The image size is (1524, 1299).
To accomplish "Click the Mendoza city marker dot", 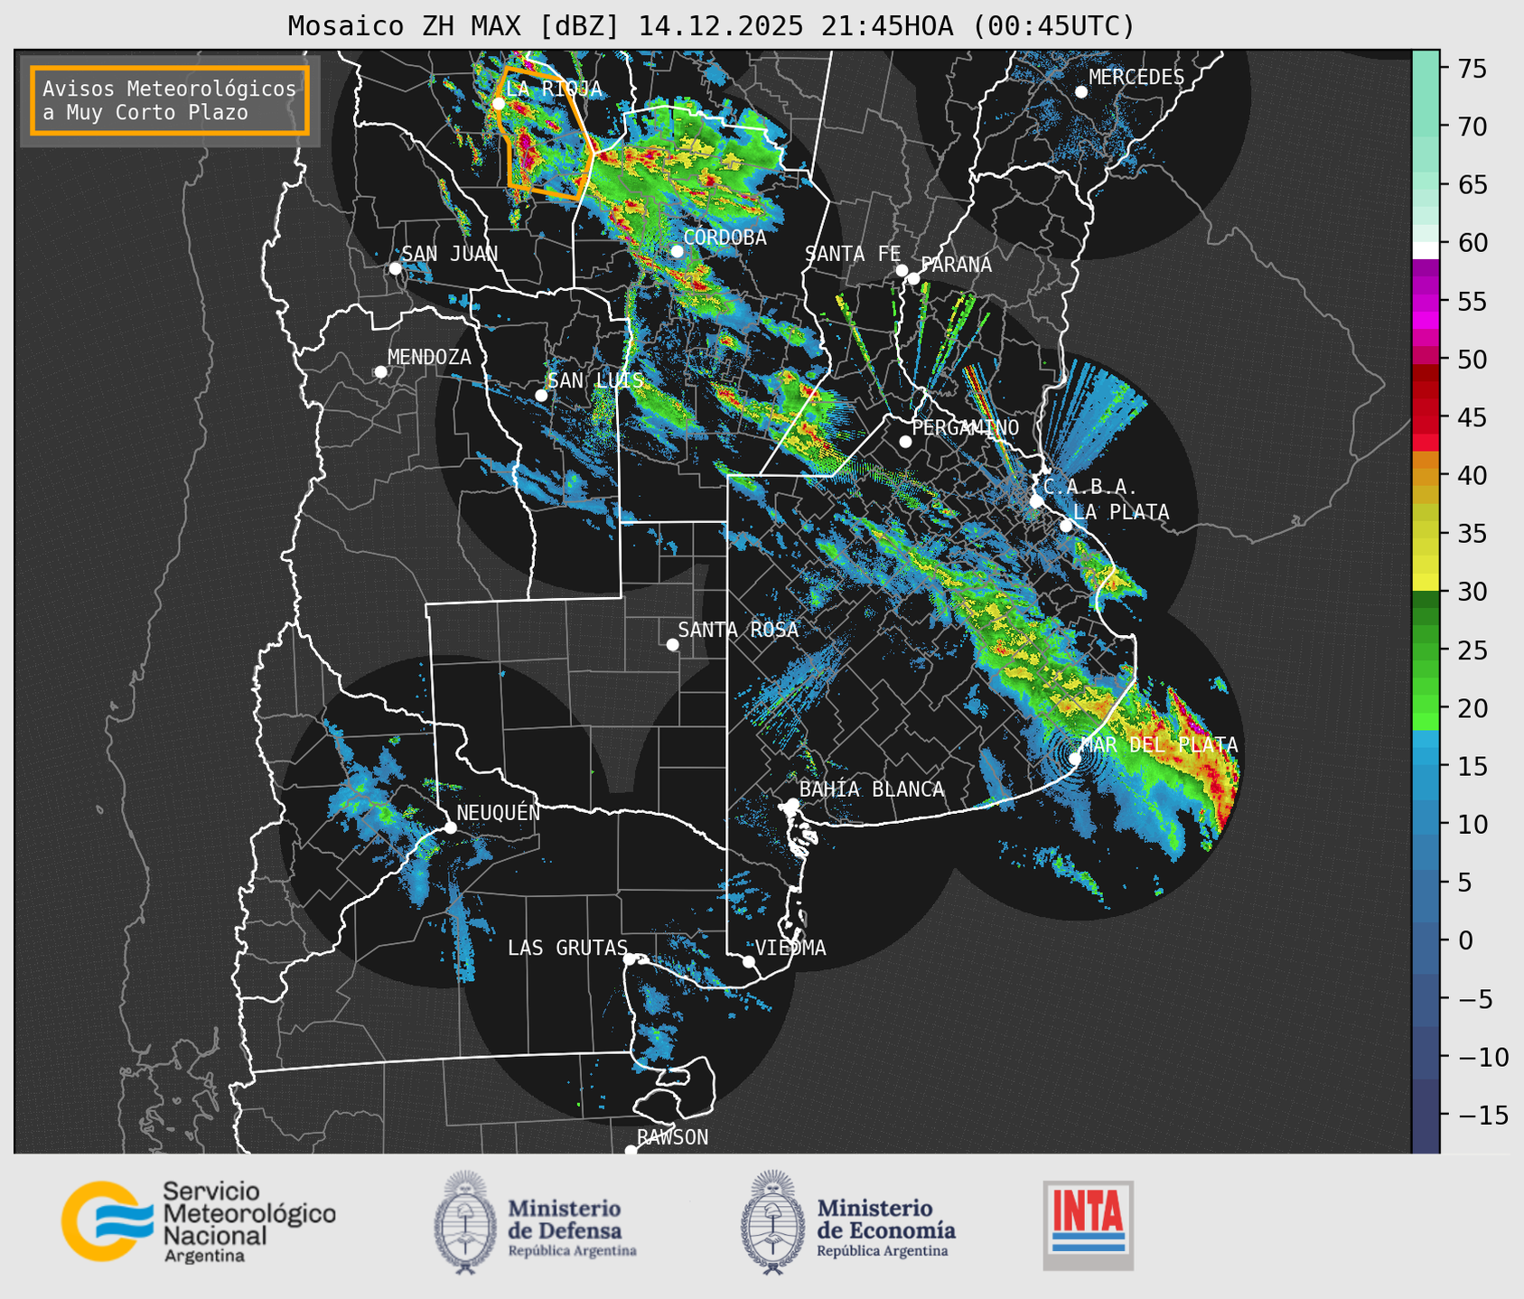I will coord(380,372).
